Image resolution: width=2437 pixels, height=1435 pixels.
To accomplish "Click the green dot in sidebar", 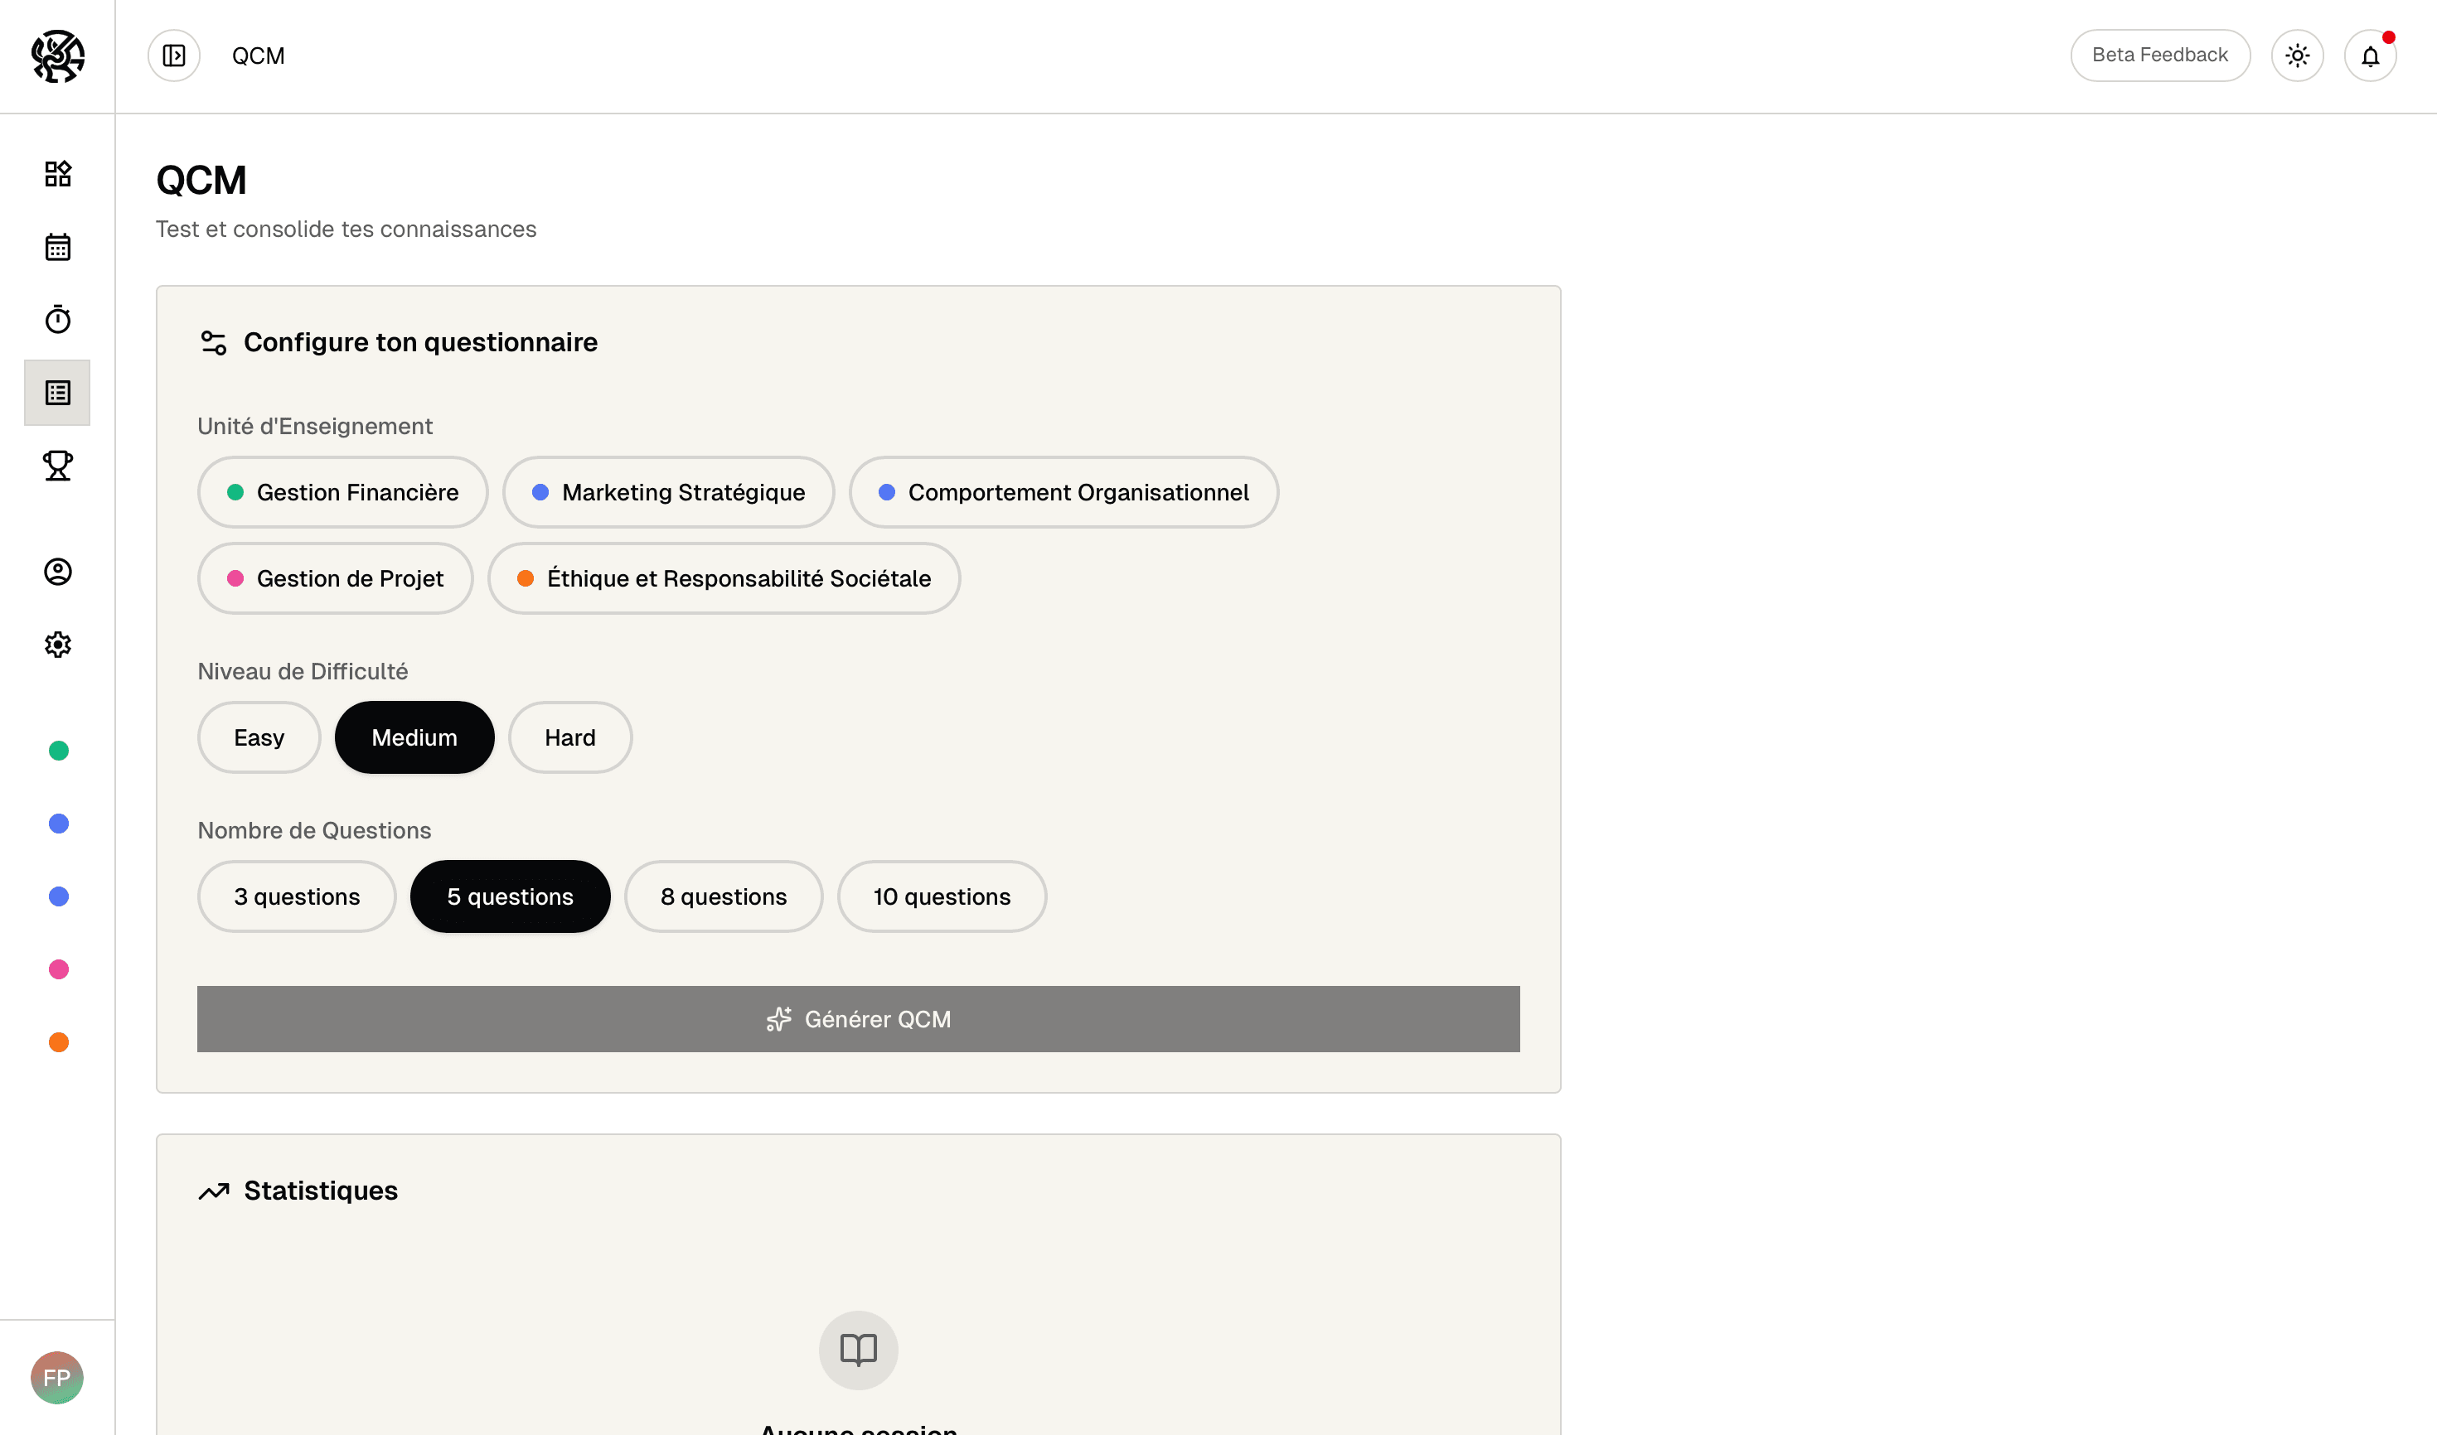I will 58,751.
